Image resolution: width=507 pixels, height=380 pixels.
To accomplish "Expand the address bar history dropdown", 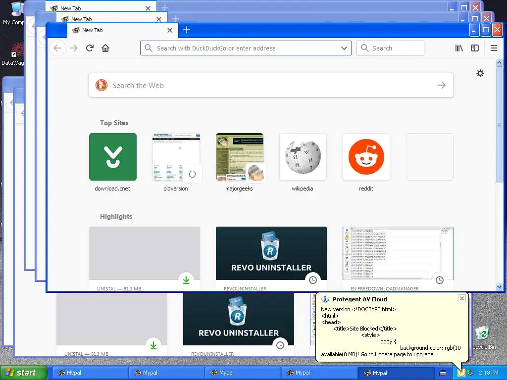I will tap(344, 48).
